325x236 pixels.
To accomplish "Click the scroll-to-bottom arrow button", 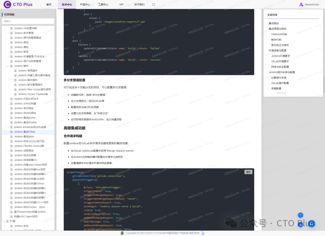I will tap(301, 224).
